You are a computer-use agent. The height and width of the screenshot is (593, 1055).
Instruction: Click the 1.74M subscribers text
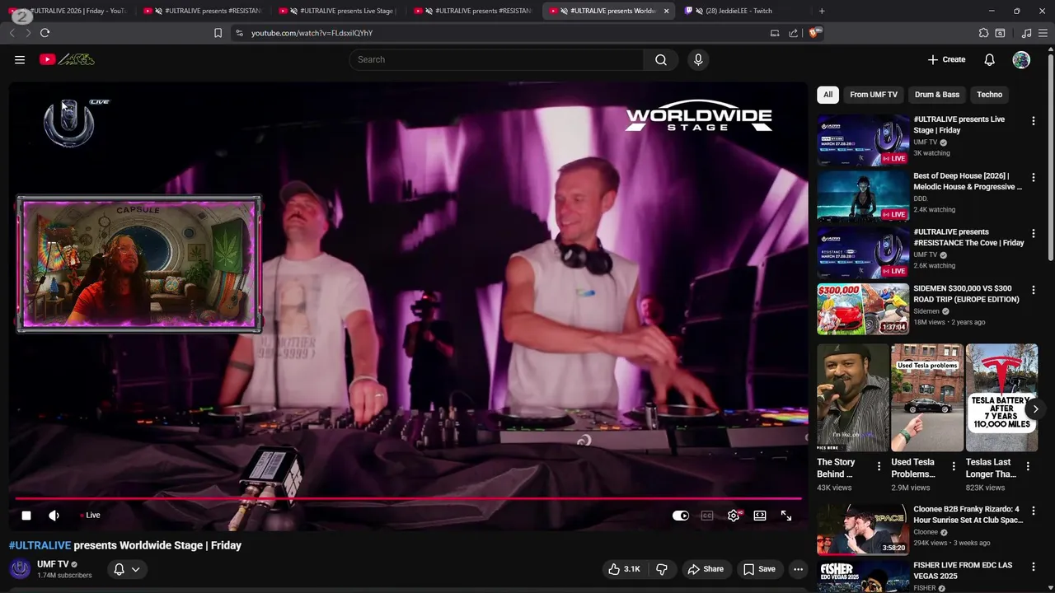pyautogui.click(x=64, y=576)
